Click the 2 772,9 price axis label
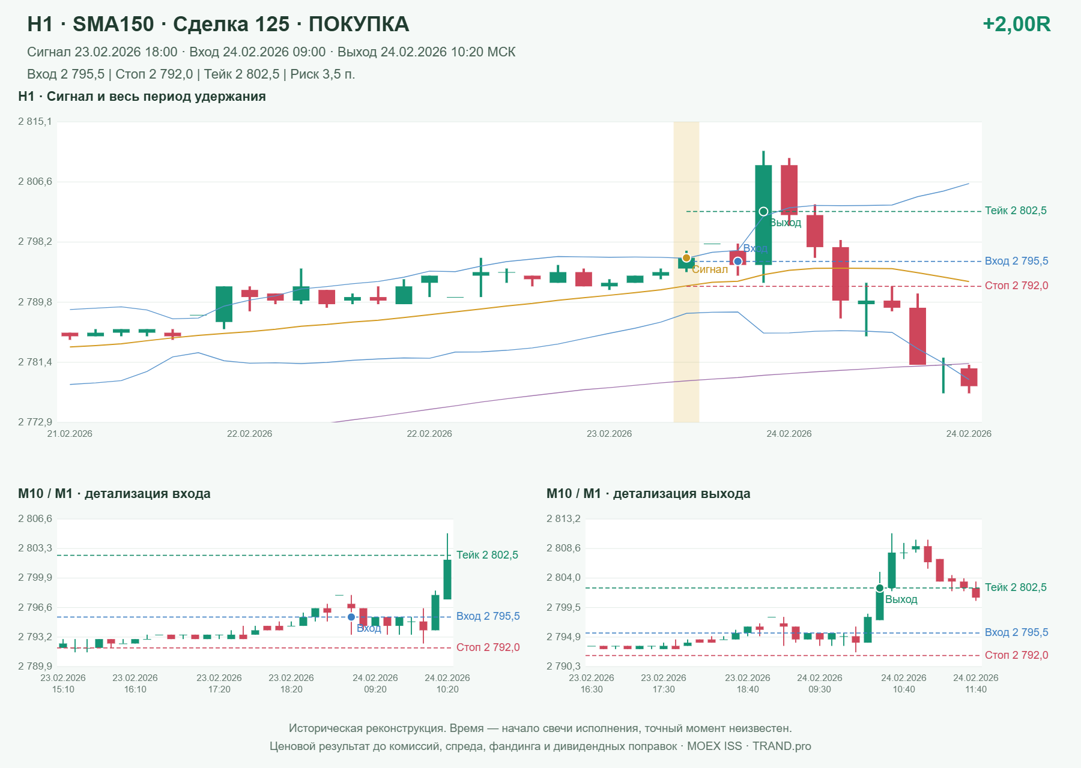1081x768 pixels. pos(35,422)
